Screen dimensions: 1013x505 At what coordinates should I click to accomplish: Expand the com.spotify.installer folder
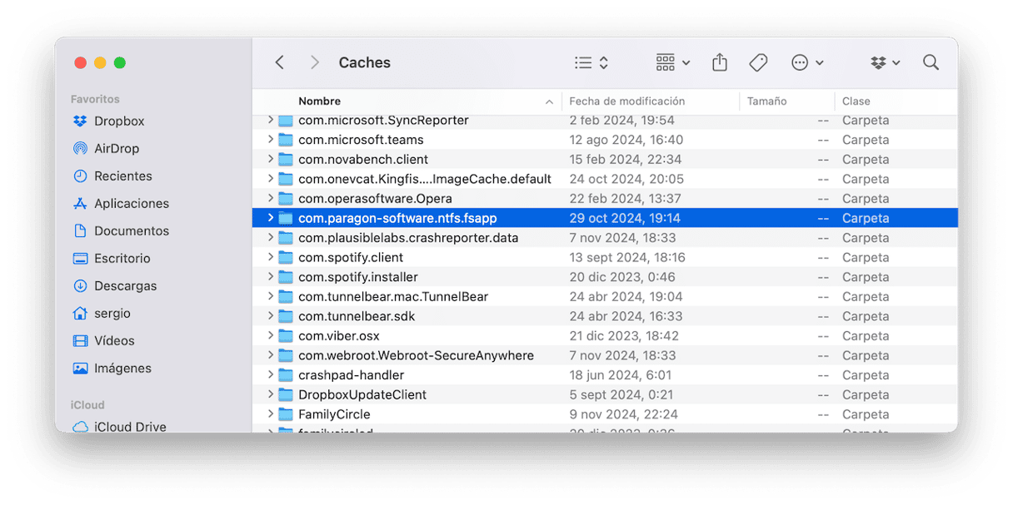pos(271,277)
